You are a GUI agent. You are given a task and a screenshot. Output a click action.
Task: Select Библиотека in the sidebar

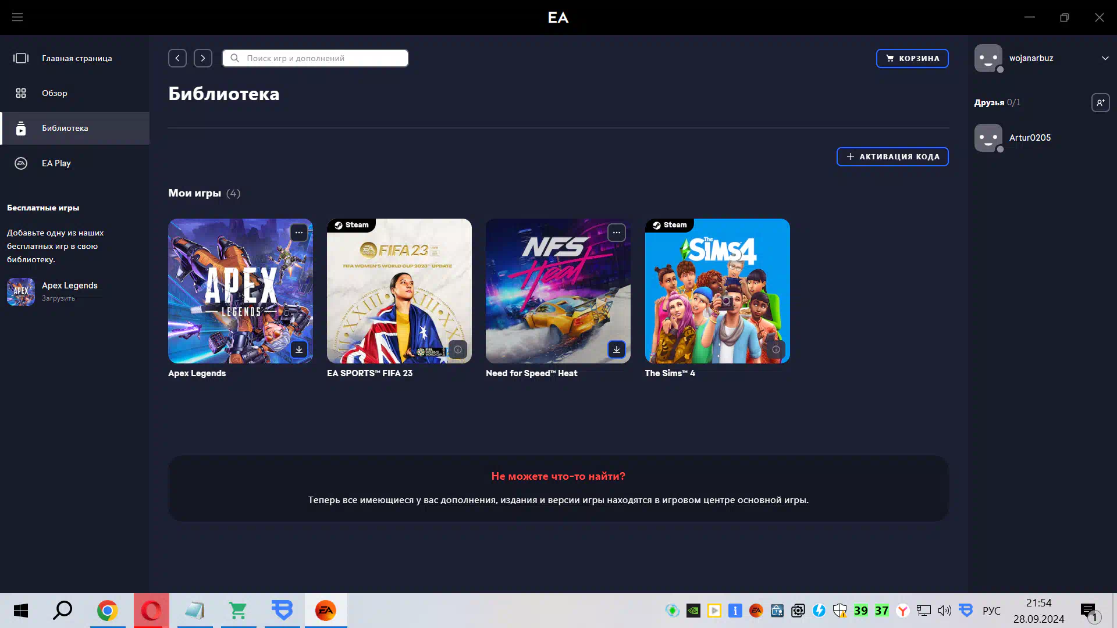74,128
